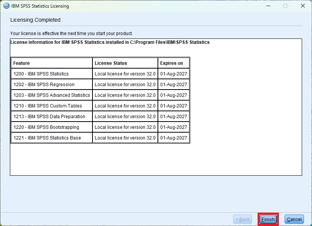The image size is (312, 226).
Task: Click the 'Your license is effective' message
Action: (x=72, y=33)
